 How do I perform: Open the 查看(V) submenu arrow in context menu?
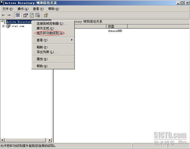click(x=72, y=40)
